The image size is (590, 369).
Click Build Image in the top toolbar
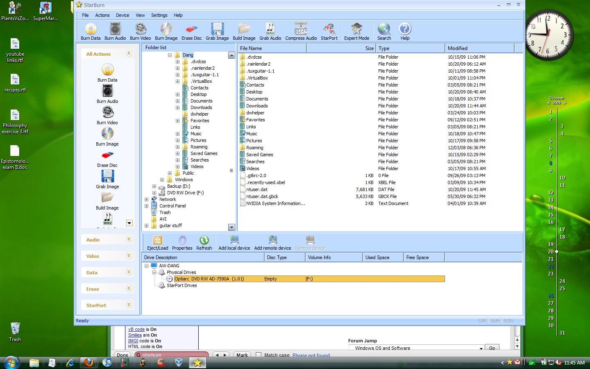[x=244, y=32]
